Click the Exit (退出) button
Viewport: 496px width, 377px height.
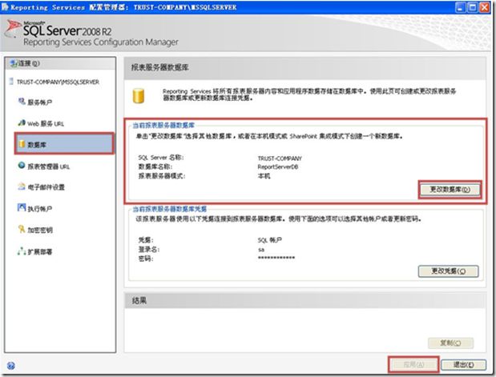pyautogui.click(x=463, y=365)
